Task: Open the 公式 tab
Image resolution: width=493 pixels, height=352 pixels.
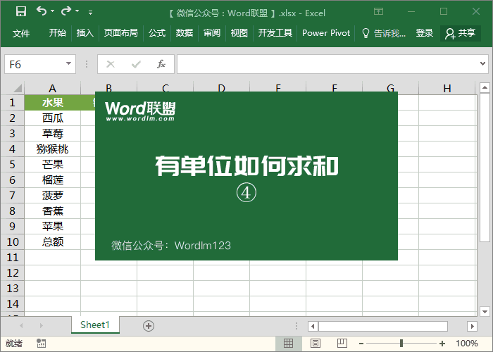Action: click(x=157, y=33)
